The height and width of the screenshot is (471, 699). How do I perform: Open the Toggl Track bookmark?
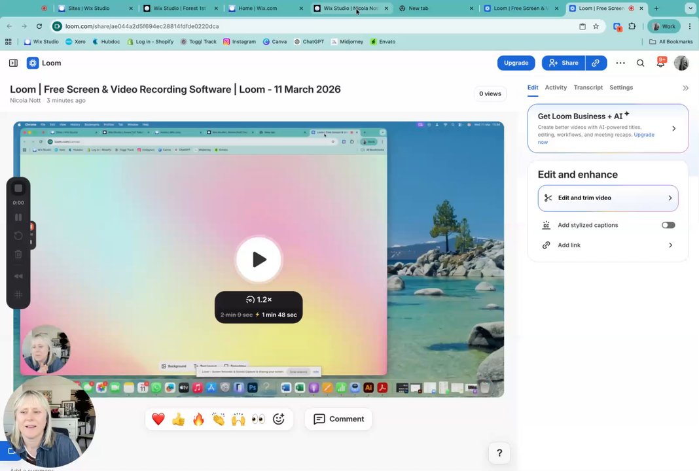[198, 41]
